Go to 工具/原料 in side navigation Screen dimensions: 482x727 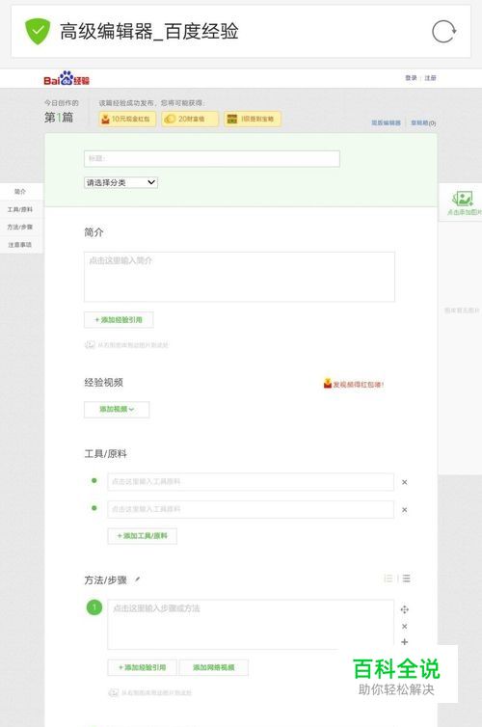pos(21,209)
